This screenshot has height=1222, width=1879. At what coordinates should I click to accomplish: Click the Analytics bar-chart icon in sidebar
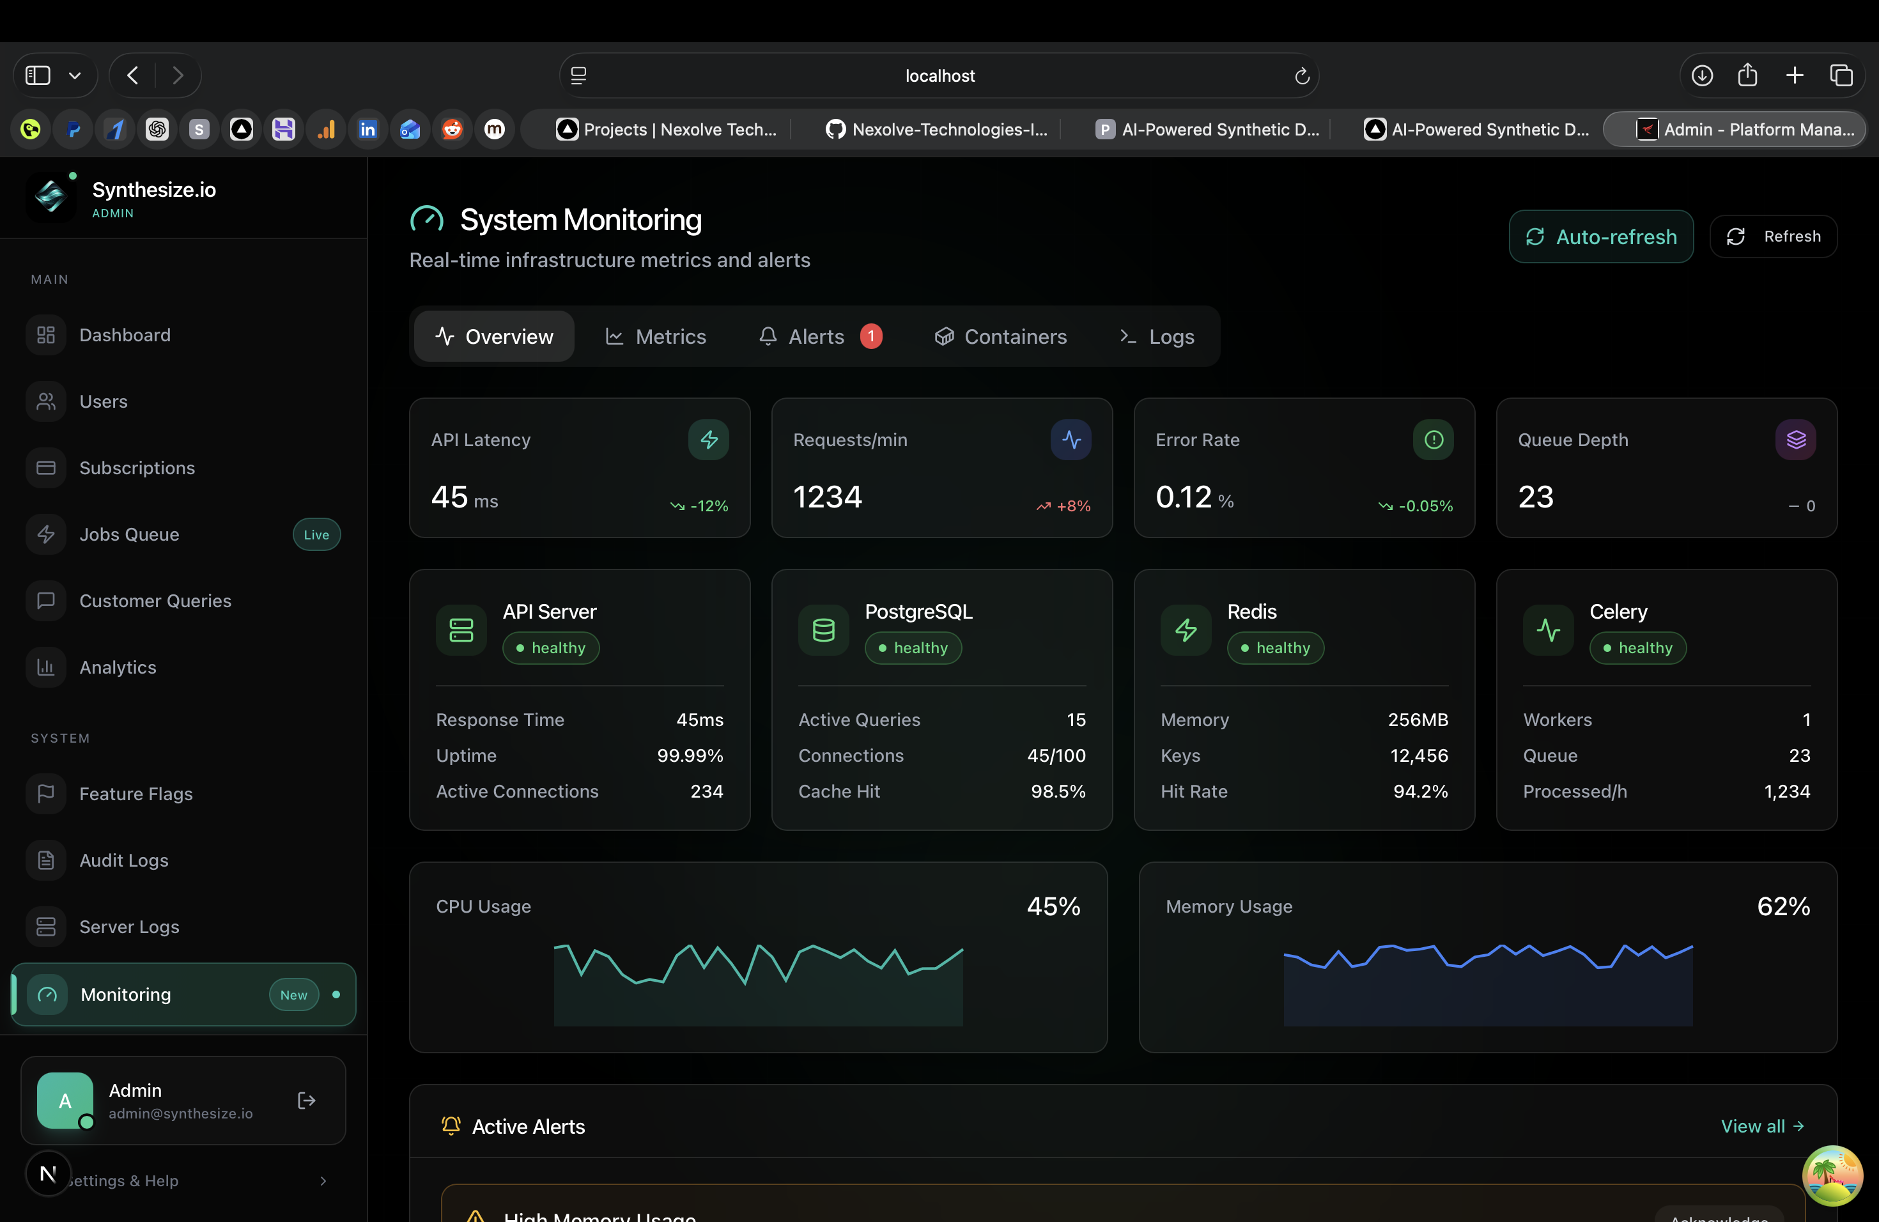45,667
